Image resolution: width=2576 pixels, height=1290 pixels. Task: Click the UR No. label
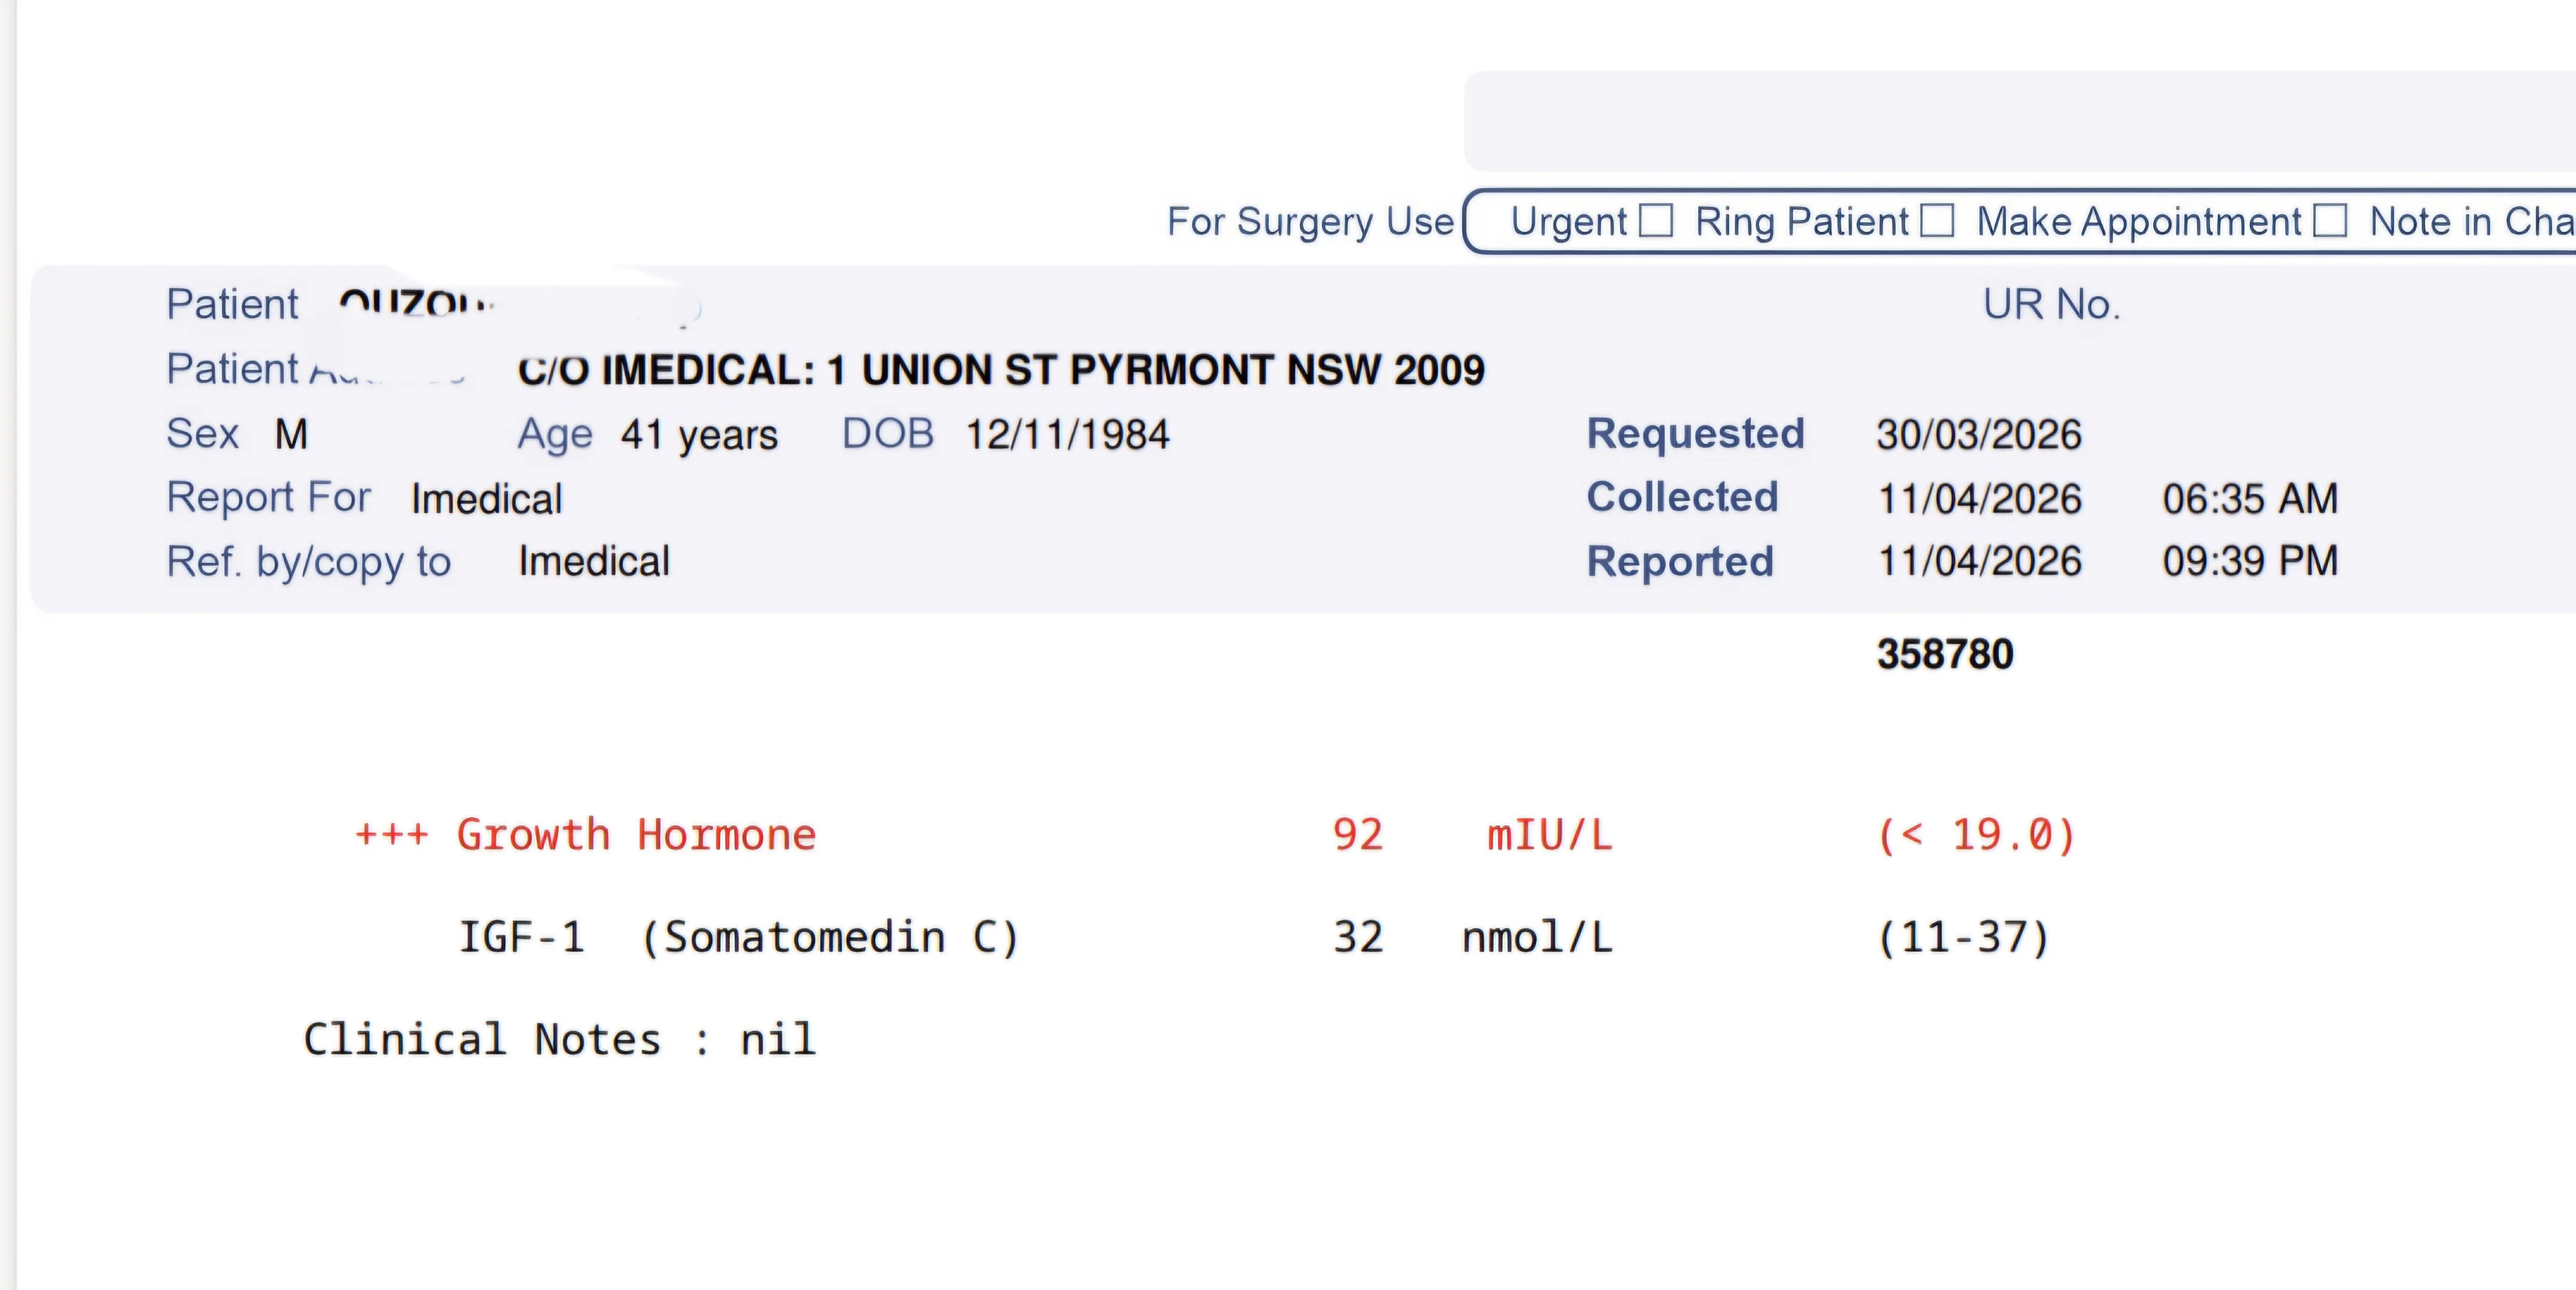(2052, 304)
